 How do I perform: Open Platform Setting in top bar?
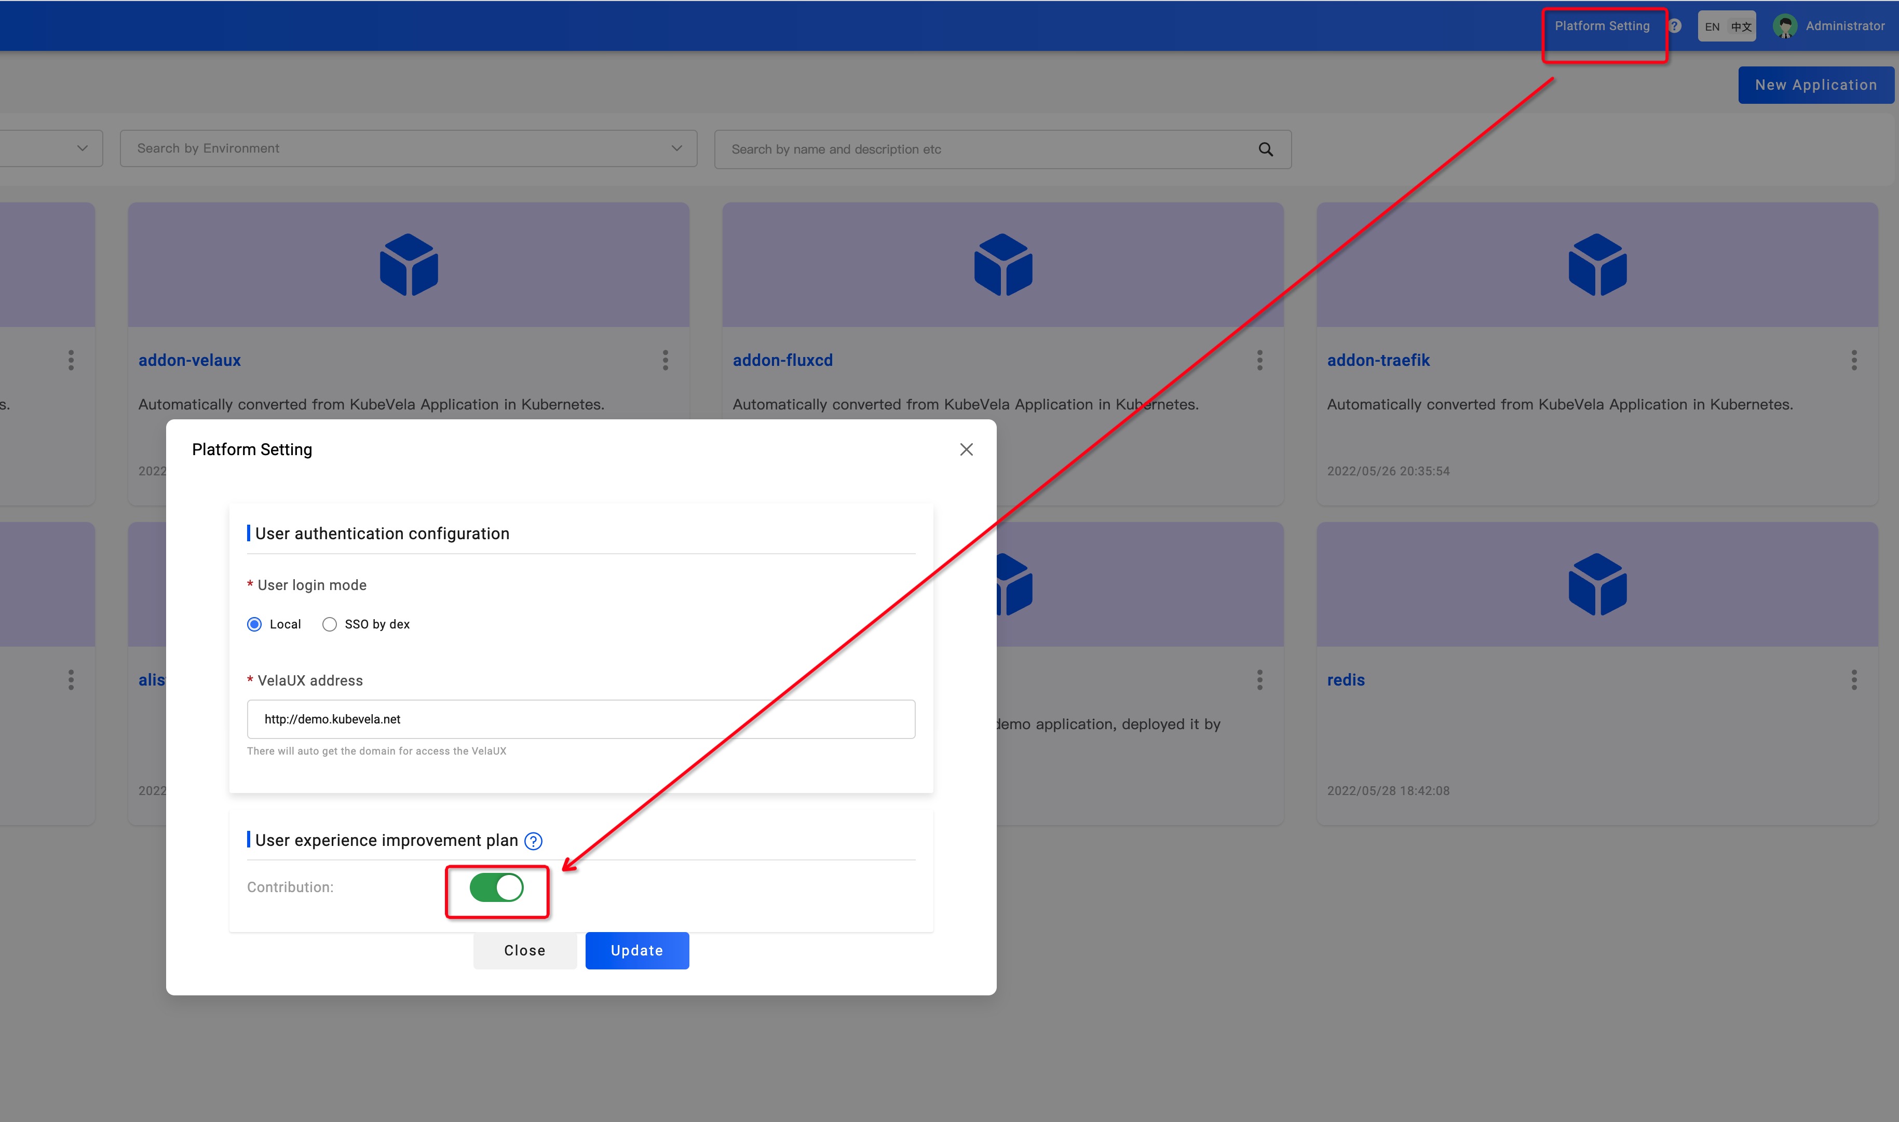[1602, 26]
